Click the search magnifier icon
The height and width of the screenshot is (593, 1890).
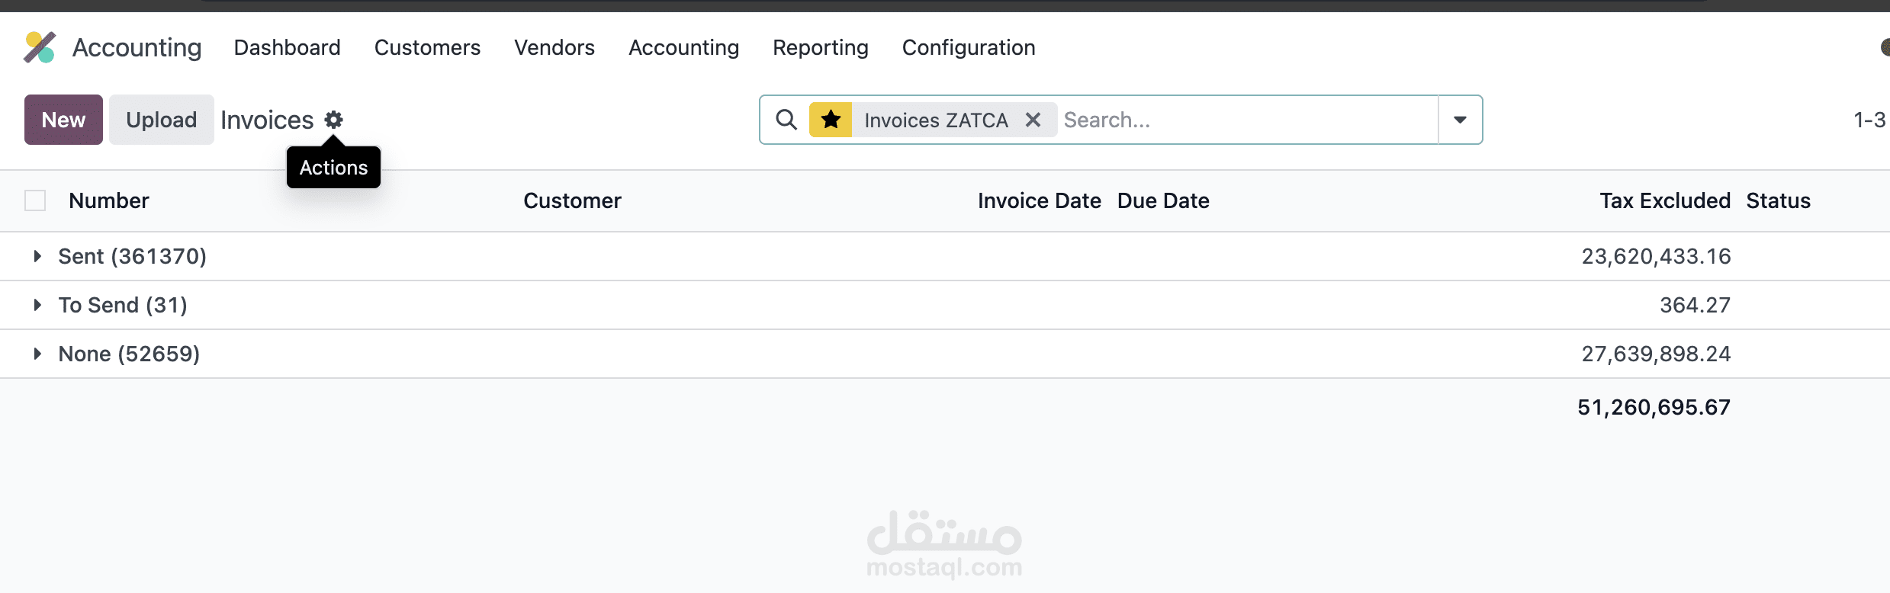point(786,120)
